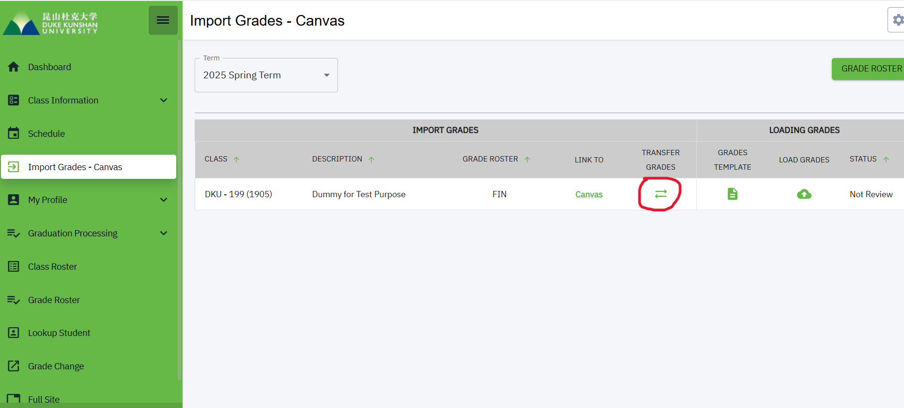Expand the My Profile submenu
The height and width of the screenshot is (408, 904).
coord(164,200)
